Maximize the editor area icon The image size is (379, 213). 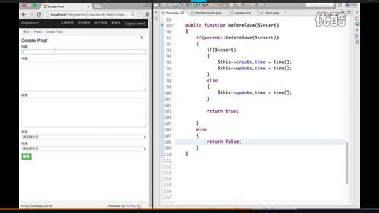(349, 12)
